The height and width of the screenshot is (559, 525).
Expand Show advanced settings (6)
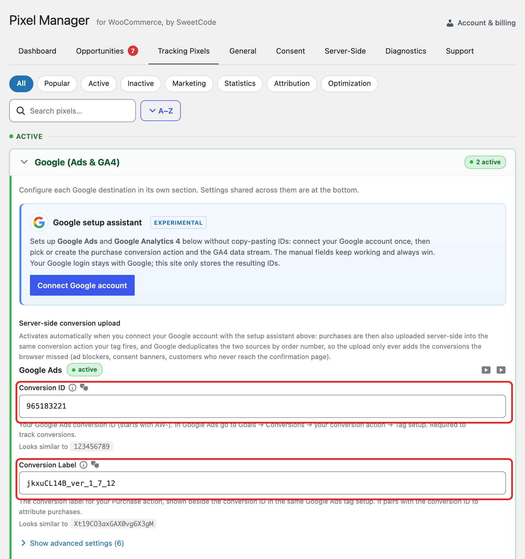(73, 543)
